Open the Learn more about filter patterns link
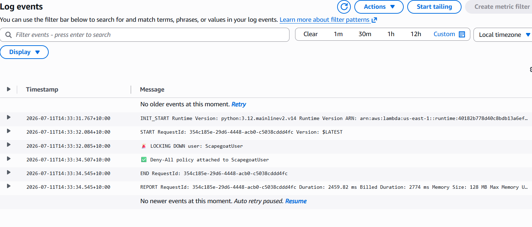Viewport: 532px width, 227px height. 325,20
